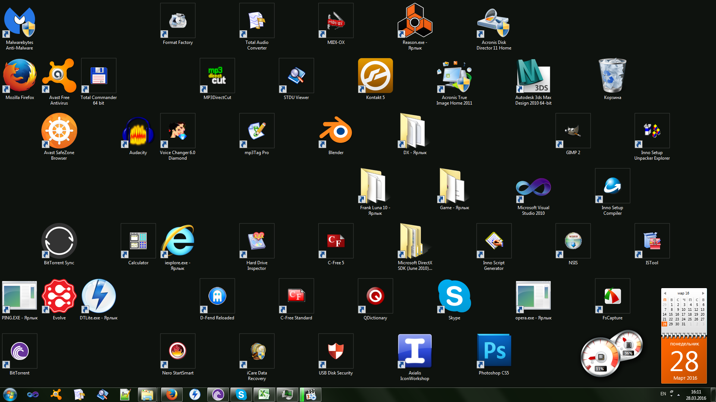
Task: Select the Microsoft DirectX SDK folder
Action: point(415,241)
